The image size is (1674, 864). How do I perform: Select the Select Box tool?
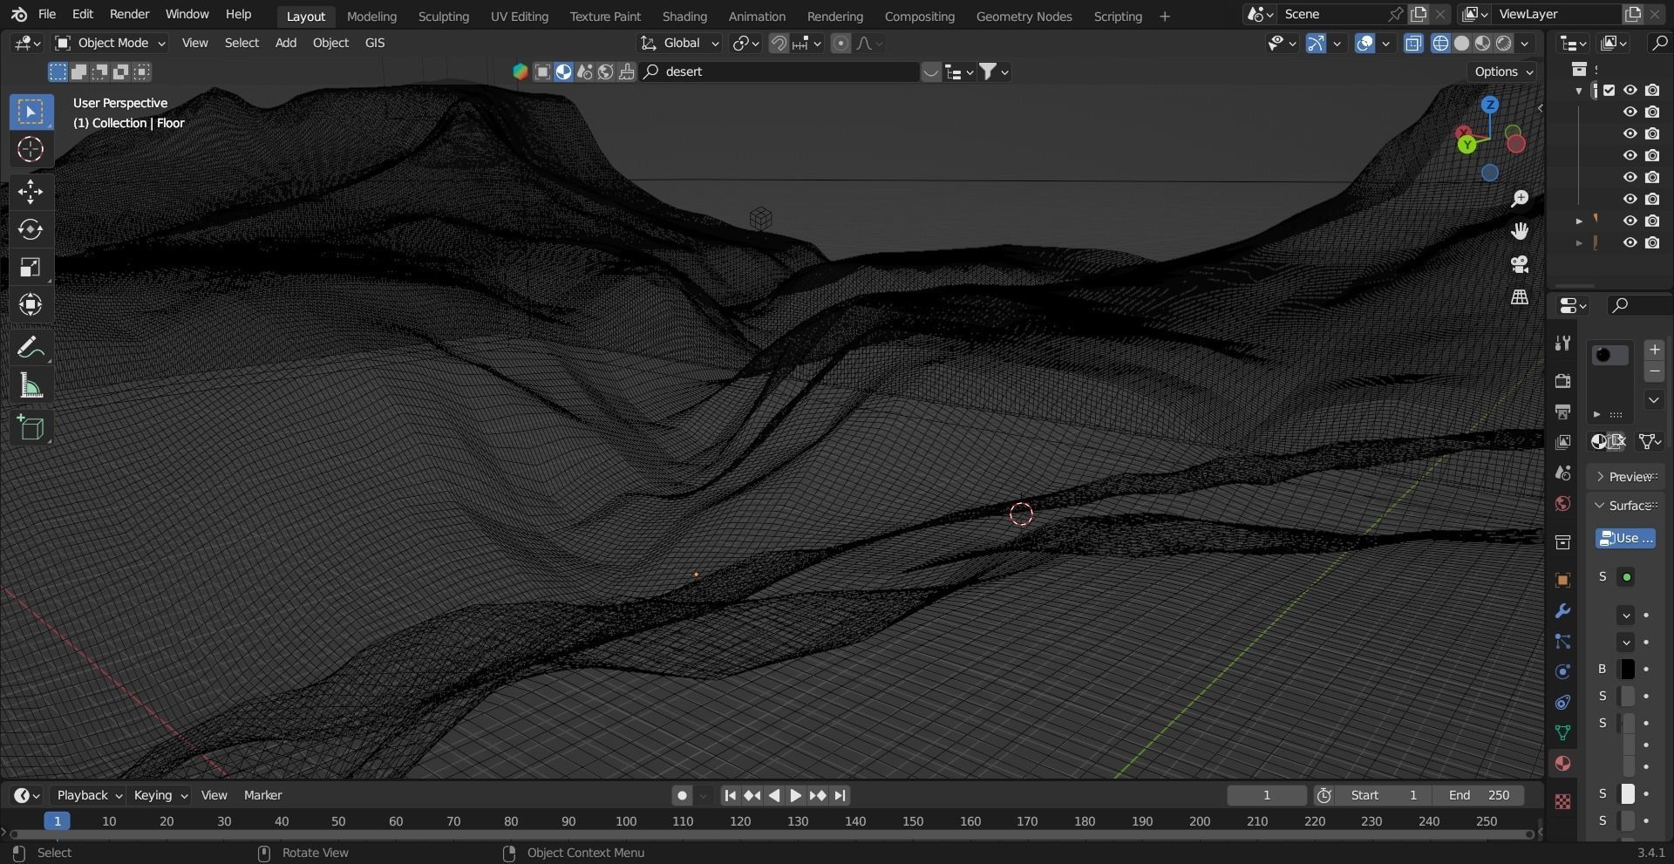(31, 112)
